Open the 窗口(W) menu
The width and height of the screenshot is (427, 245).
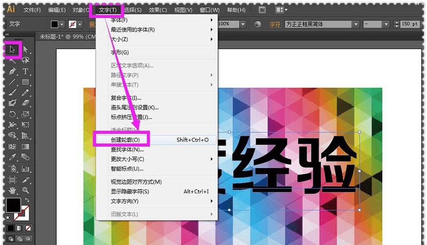(209, 10)
